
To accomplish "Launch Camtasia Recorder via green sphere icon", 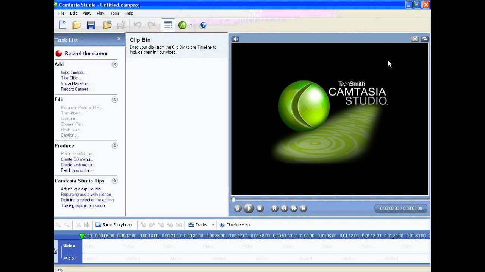I will 183,25.
